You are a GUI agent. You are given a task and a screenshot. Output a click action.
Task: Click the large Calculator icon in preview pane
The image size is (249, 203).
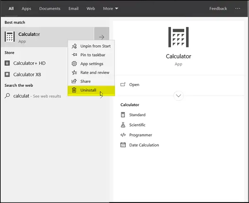pos(178,37)
